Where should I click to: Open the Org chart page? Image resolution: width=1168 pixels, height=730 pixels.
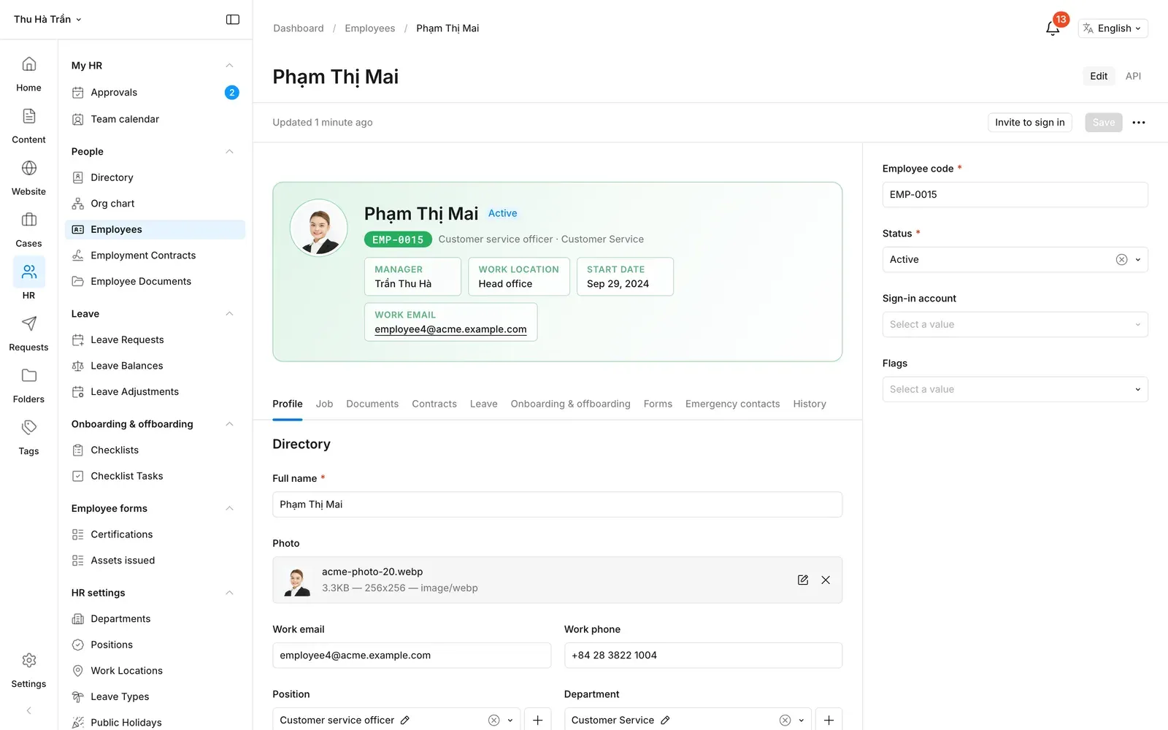click(x=155, y=204)
